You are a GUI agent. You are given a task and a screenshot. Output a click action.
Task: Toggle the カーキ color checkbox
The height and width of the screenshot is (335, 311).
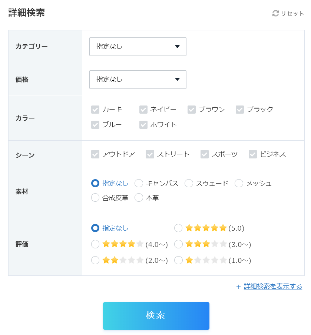(95, 110)
